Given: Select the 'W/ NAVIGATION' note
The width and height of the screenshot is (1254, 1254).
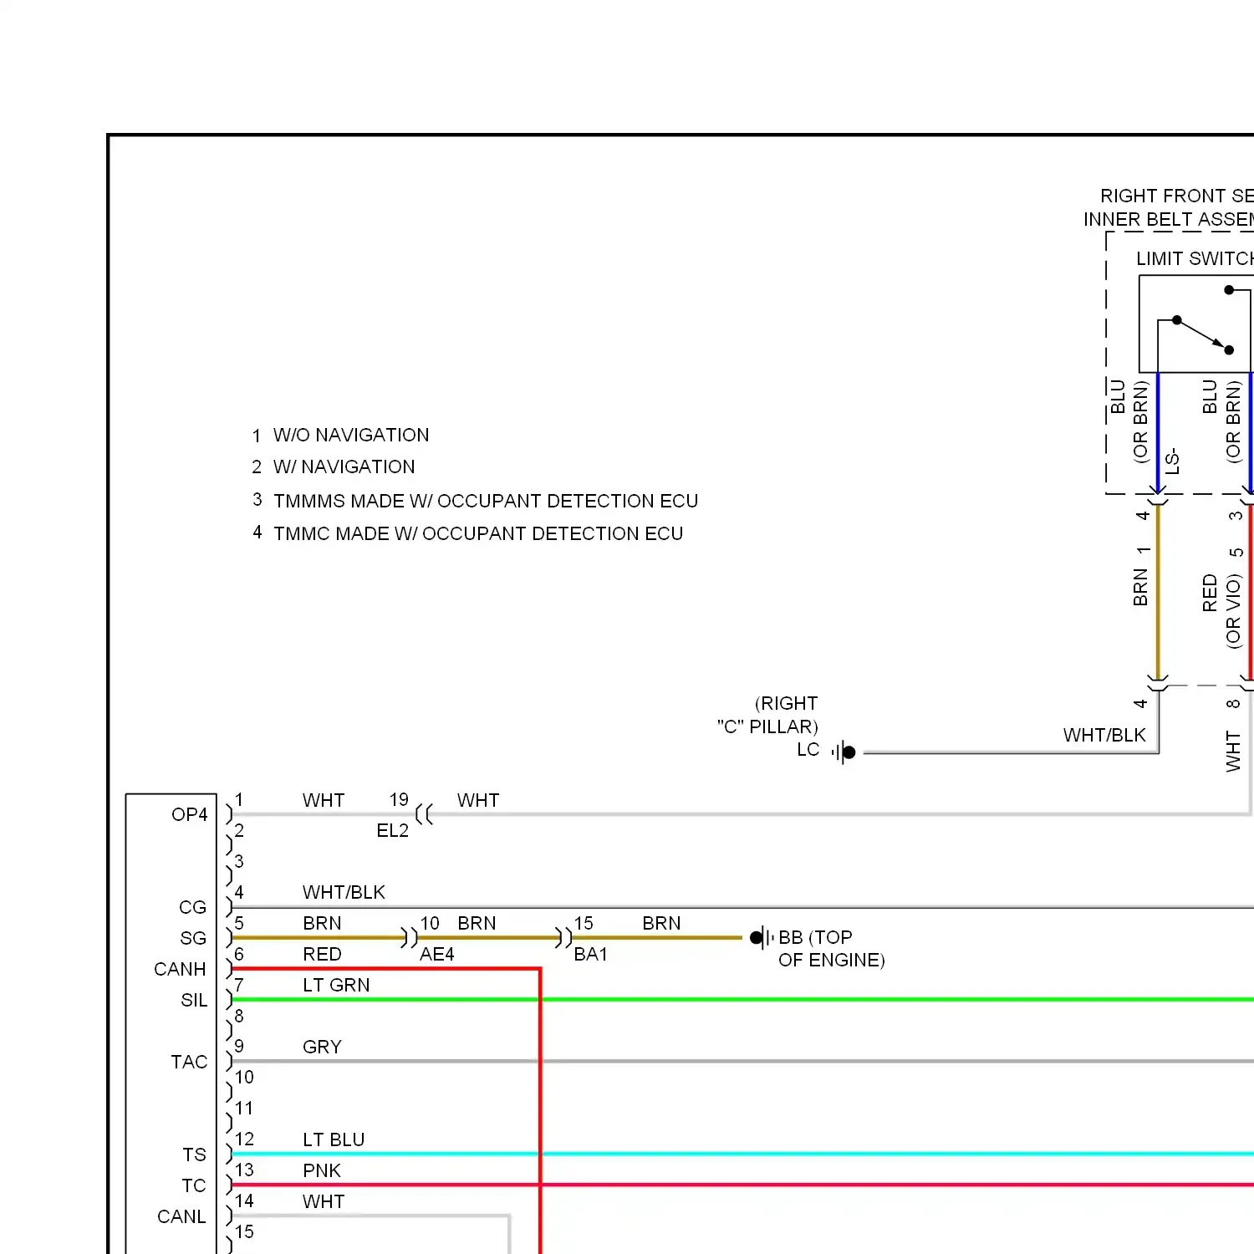Looking at the screenshot, I should point(344,467).
